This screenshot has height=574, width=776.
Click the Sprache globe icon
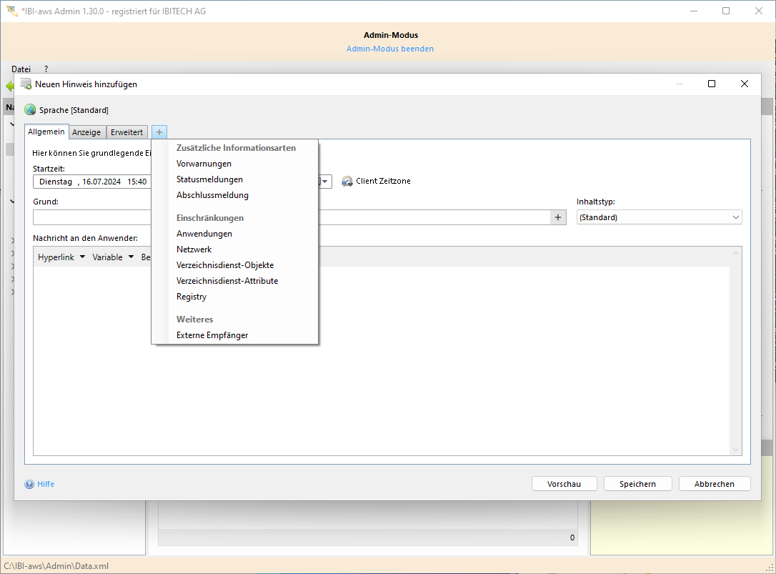(x=30, y=110)
